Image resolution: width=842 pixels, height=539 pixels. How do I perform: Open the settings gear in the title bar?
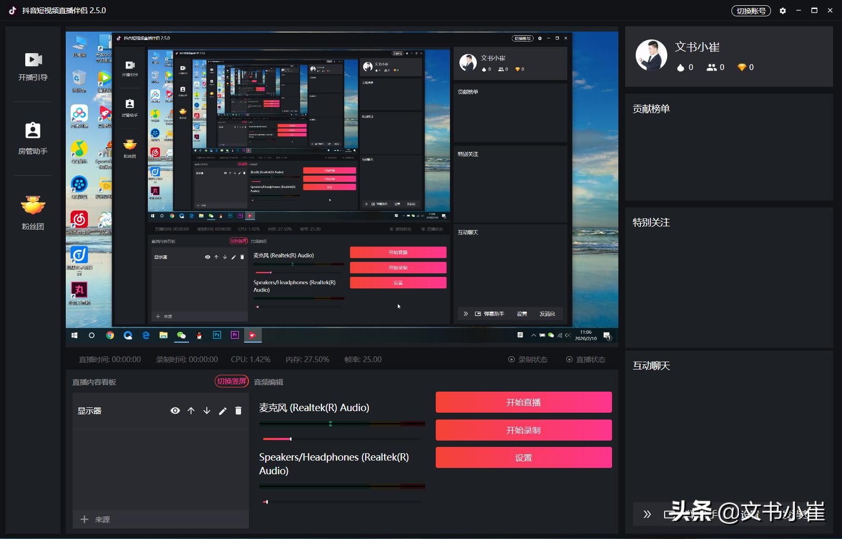point(783,11)
